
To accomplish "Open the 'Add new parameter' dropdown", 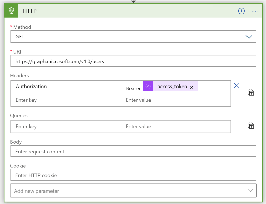I will coord(133,191).
